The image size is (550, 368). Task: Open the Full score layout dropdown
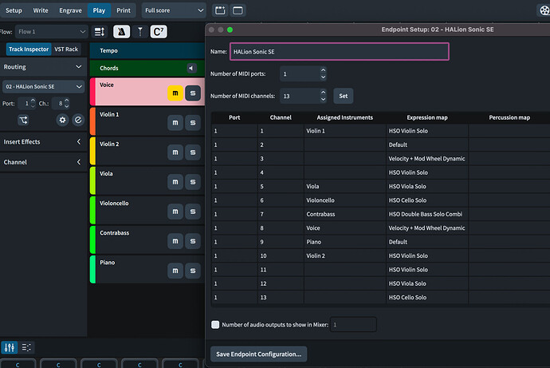click(x=174, y=10)
